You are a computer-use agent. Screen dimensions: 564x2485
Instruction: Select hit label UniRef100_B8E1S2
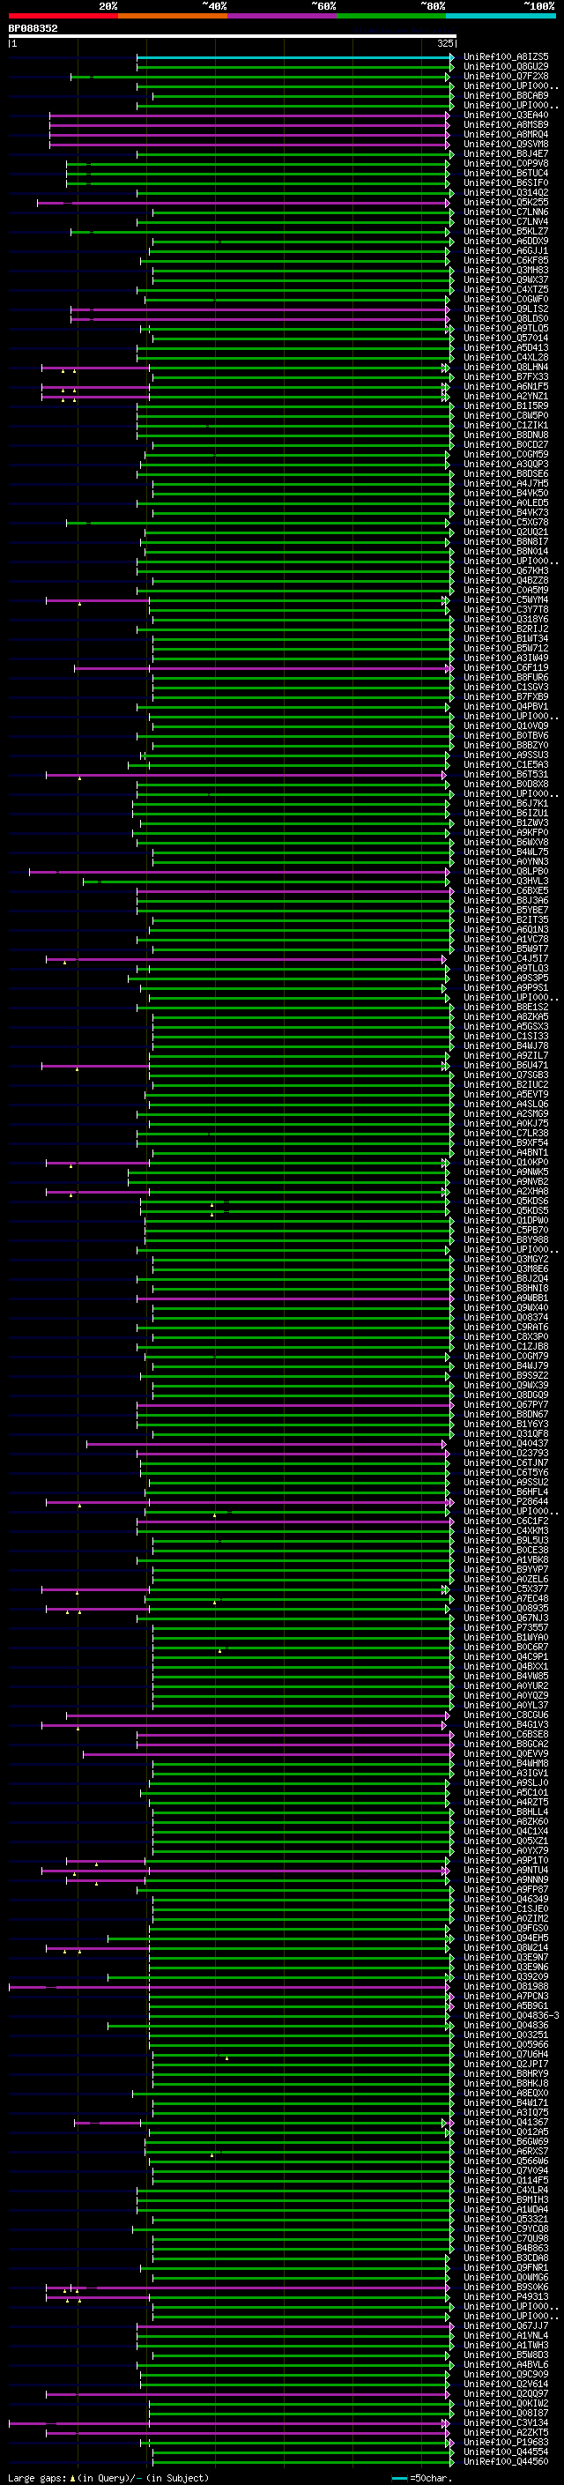tap(505, 1007)
